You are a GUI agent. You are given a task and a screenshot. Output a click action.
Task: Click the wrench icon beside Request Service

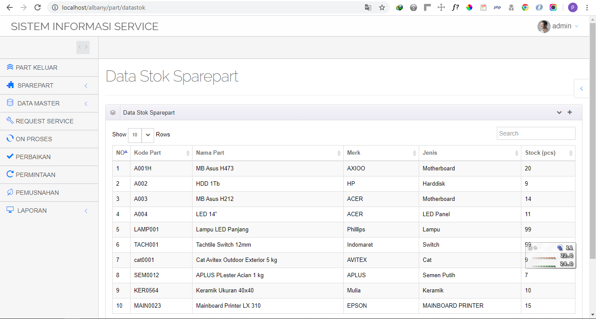pos(10,121)
